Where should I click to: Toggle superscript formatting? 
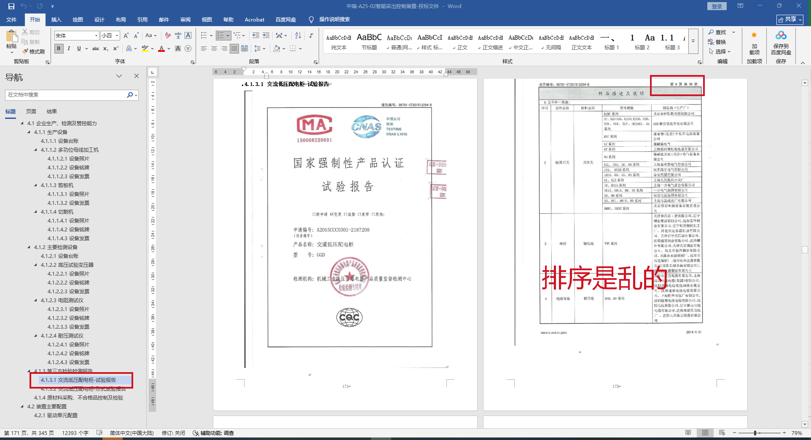pos(116,48)
